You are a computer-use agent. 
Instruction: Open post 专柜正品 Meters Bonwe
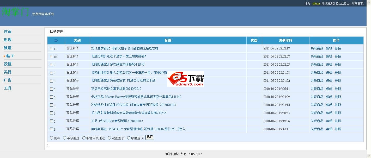click(136, 97)
